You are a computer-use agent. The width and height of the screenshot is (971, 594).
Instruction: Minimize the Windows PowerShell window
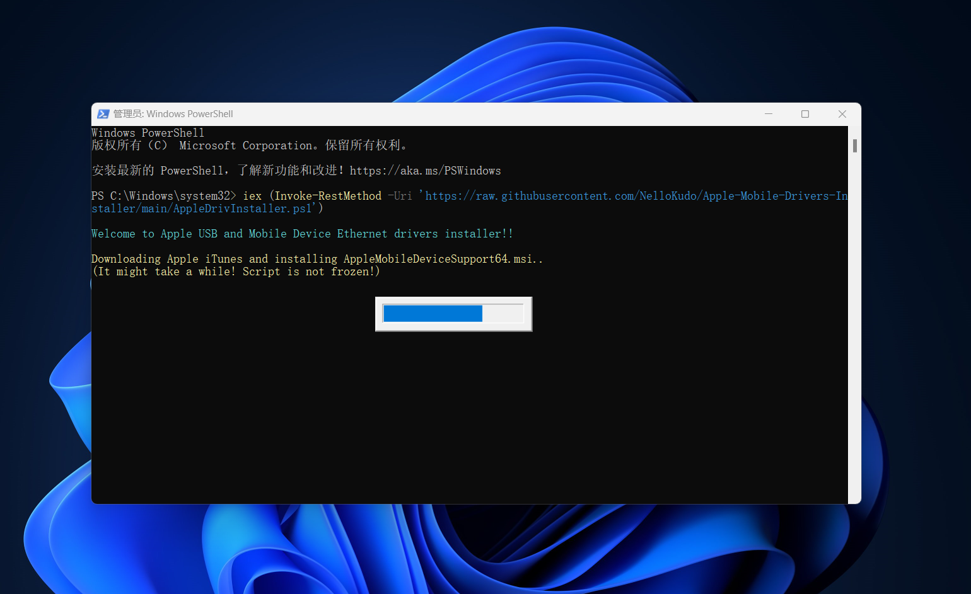[769, 114]
